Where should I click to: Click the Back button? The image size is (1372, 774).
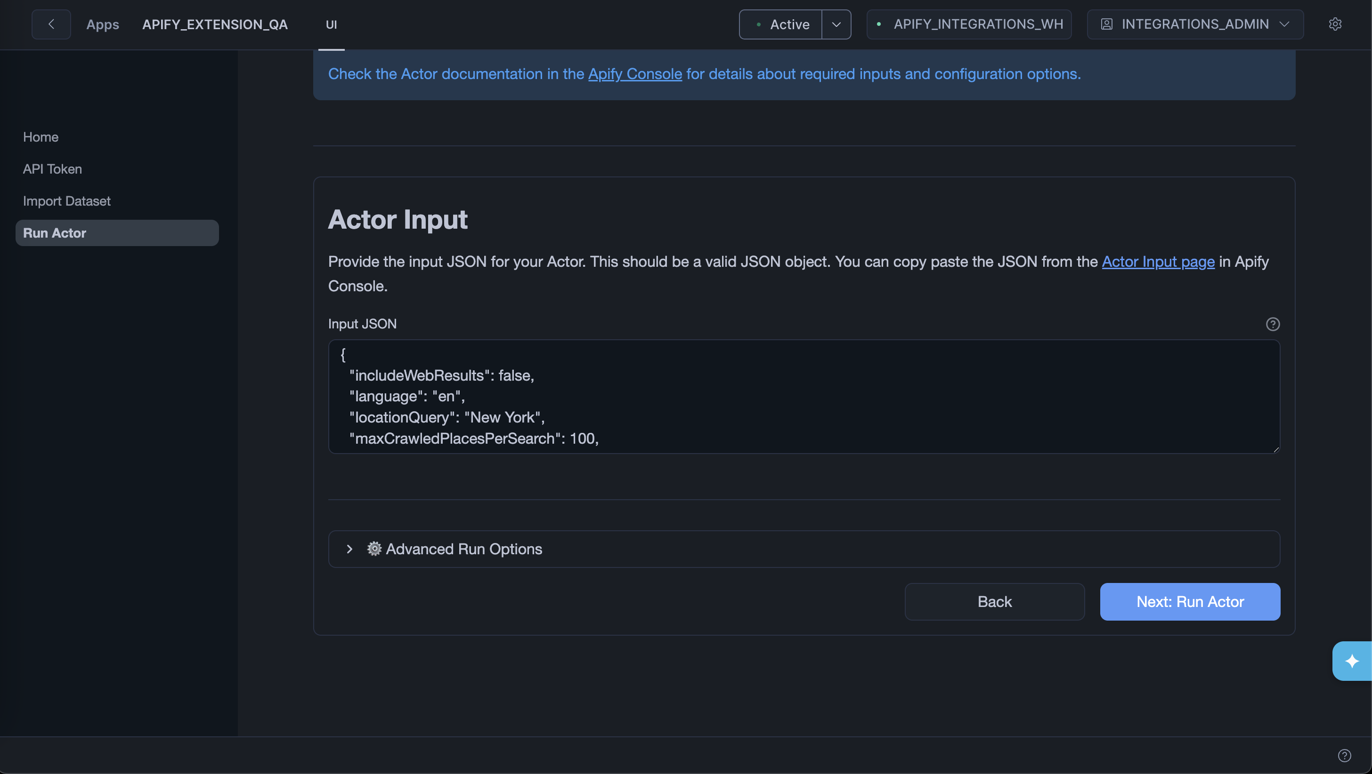click(994, 601)
